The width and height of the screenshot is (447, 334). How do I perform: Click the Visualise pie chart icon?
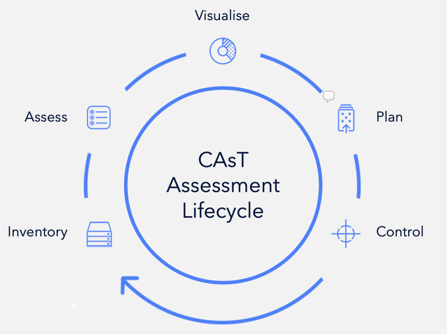(x=223, y=51)
